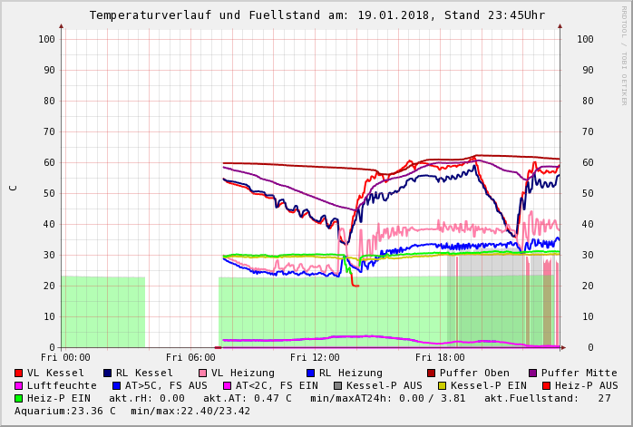Click the red Heiz-P AUS swatch

point(546,385)
